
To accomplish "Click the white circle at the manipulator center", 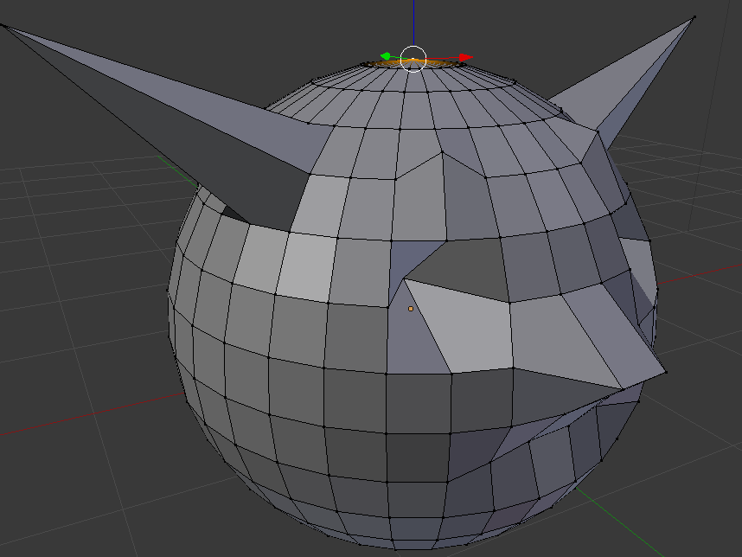I will pyautogui.click(x=413, y=59).
